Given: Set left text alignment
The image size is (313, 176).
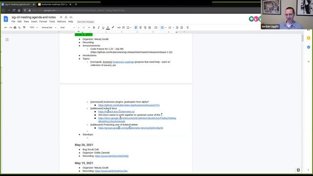Looking at the screenshot, I should 136,27.
